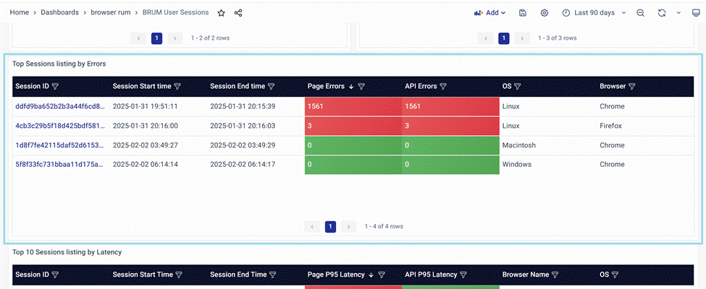Open dashboard settings gear

click(x=545, y=13)
